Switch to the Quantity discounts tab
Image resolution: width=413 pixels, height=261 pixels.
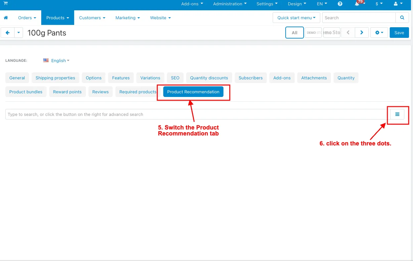[209, 78]
